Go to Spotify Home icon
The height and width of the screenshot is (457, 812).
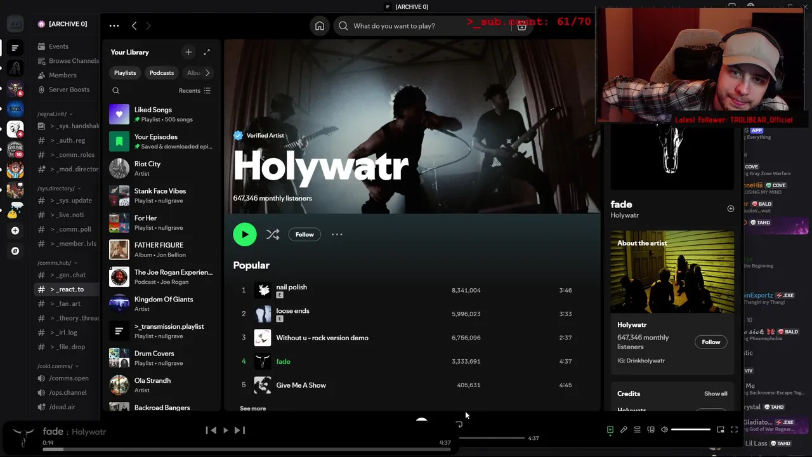(x=320, y=26)
